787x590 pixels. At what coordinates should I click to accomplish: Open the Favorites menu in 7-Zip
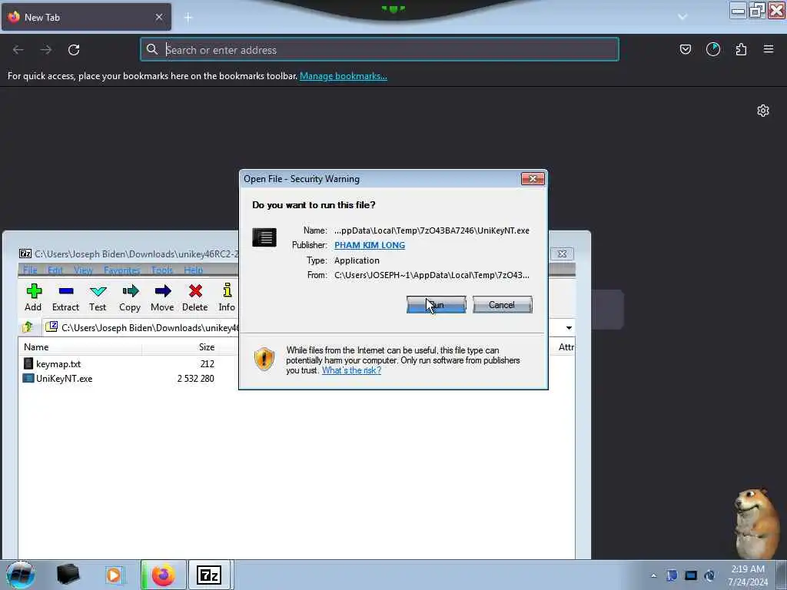(122, 270)
